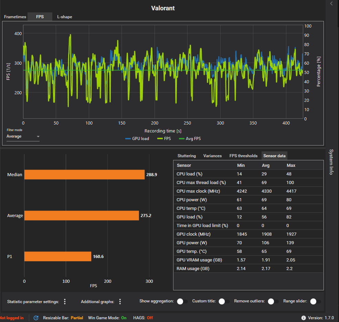Select the CPU load (%) row
Image resolution: width=339 pixels, height=322 pixels.
pyautogui.click(x=248, y=174)
